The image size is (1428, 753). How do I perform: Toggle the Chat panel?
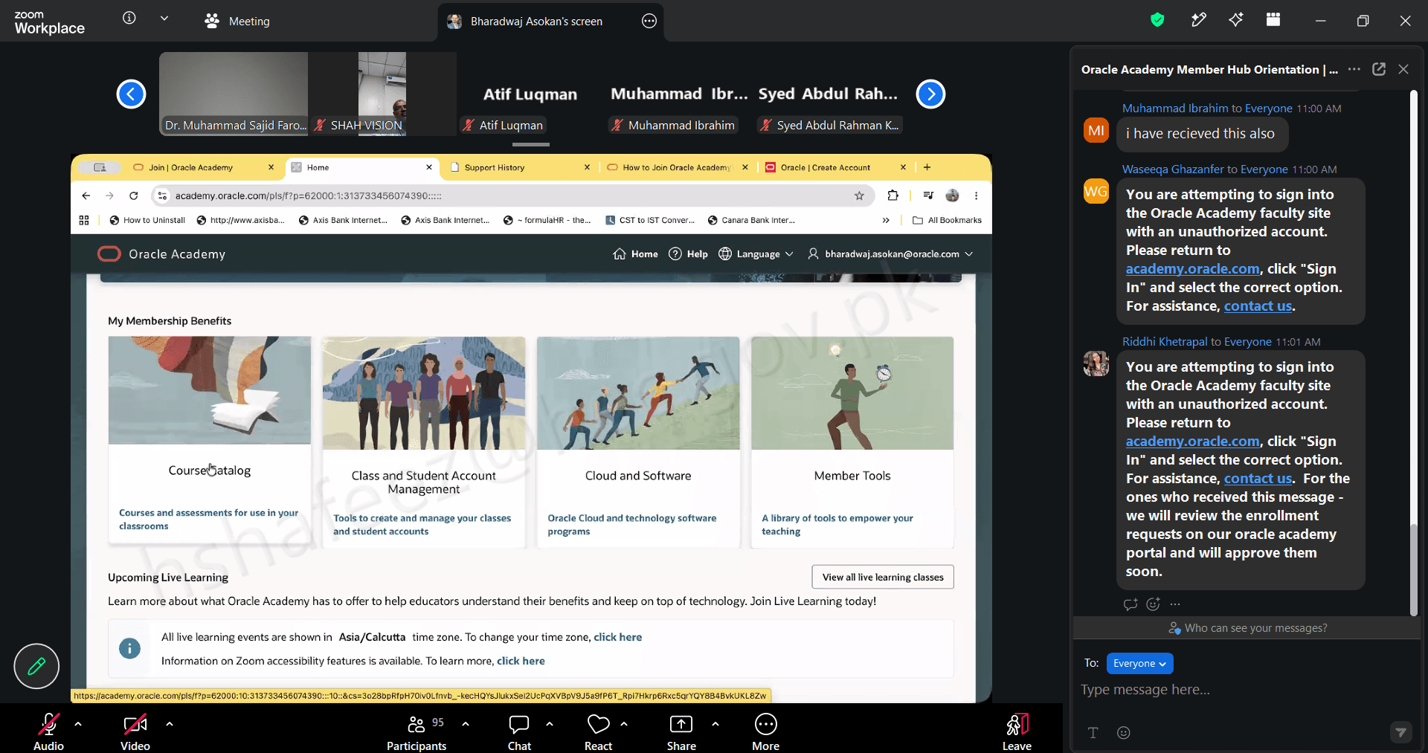coord(519,731)
